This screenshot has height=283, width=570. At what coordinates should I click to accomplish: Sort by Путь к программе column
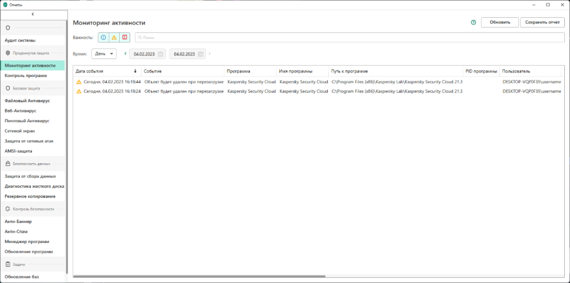[x=396, y=71]
